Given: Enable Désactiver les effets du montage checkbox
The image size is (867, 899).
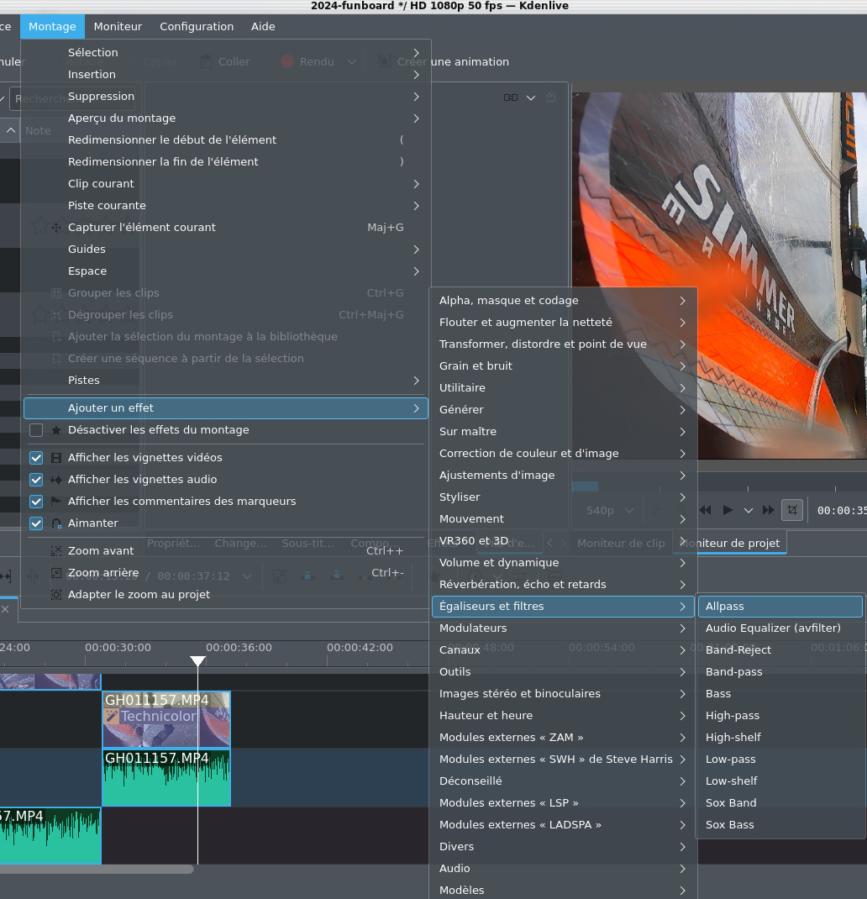Looking at the screenshot, I should click(x=36, y=430).
